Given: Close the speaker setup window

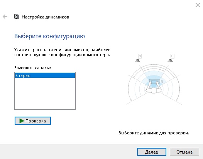Looking at the screenshot, I should click(x=198, y=5).
